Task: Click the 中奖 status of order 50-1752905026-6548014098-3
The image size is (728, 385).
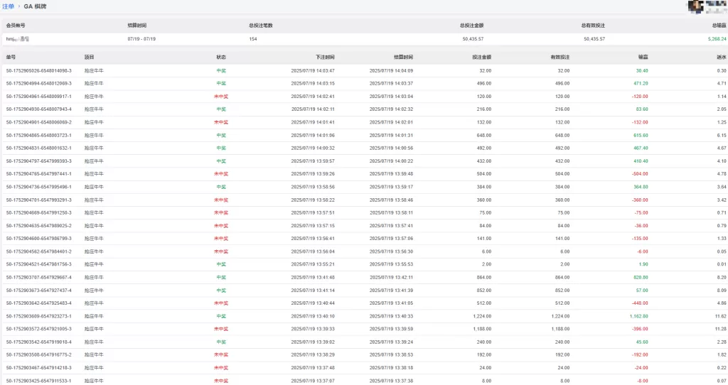Action: coord(221,71)
